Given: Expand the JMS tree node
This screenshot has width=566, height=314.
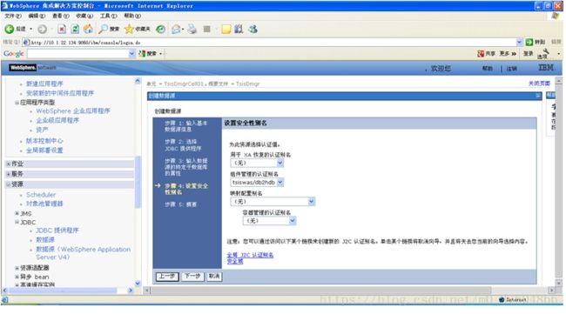Looking at the screenshot, I should point(17,213).
